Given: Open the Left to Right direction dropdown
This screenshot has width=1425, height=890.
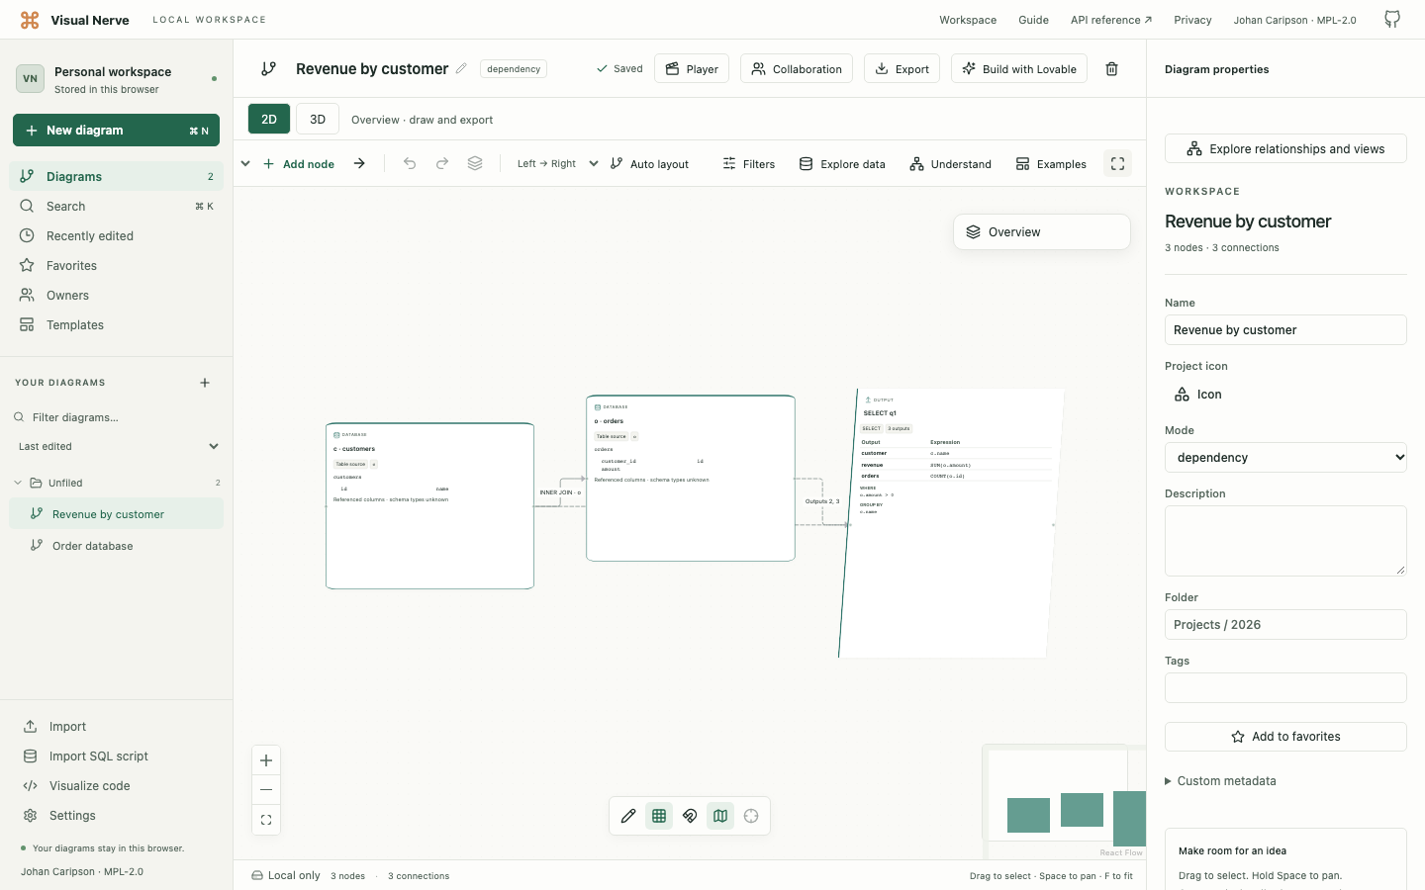Looking at the screenshot, I should [x=557, y=164].
